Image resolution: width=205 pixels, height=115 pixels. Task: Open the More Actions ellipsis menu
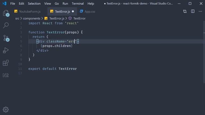point(200,11)
